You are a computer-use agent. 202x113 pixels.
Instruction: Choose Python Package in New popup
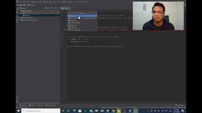[x=82, y=23]
